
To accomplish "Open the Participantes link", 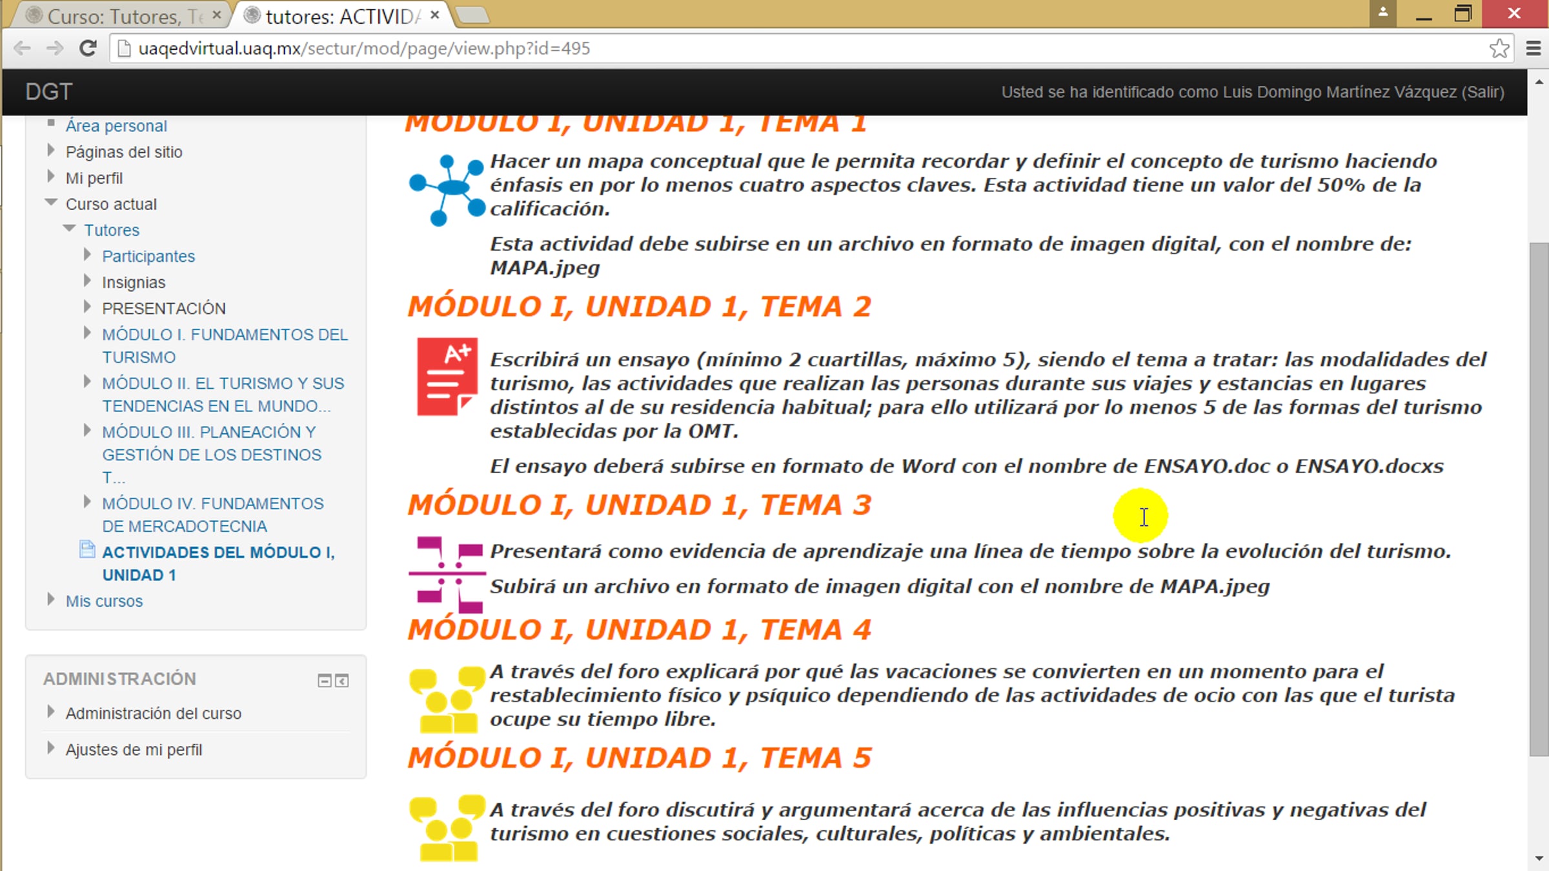I will pos(148,256).
